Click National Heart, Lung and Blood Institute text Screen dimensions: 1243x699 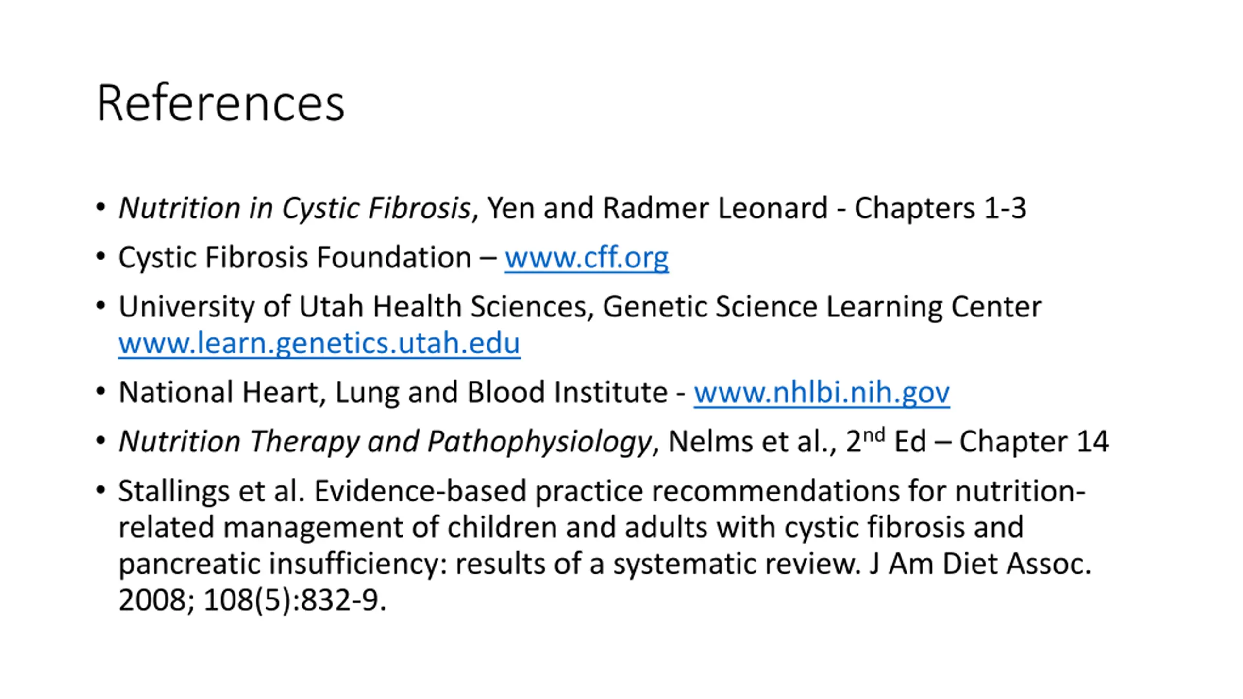coord(393,393)
